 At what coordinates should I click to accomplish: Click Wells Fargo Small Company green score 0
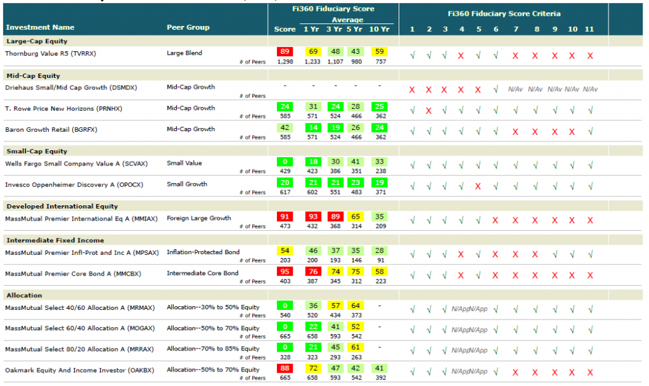285,162
